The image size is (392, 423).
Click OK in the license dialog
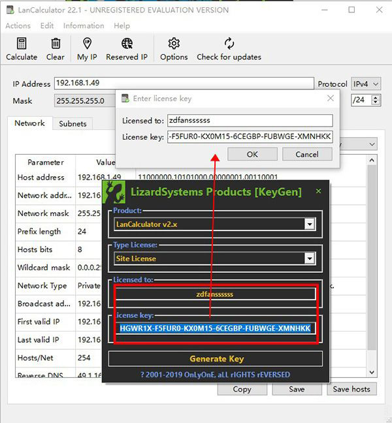point(252,154)
